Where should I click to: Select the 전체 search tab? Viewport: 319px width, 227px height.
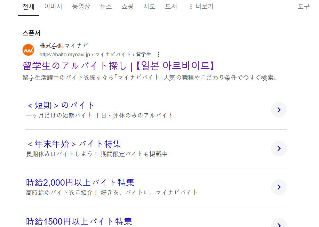pyautogui.click(x=29, y=7)
